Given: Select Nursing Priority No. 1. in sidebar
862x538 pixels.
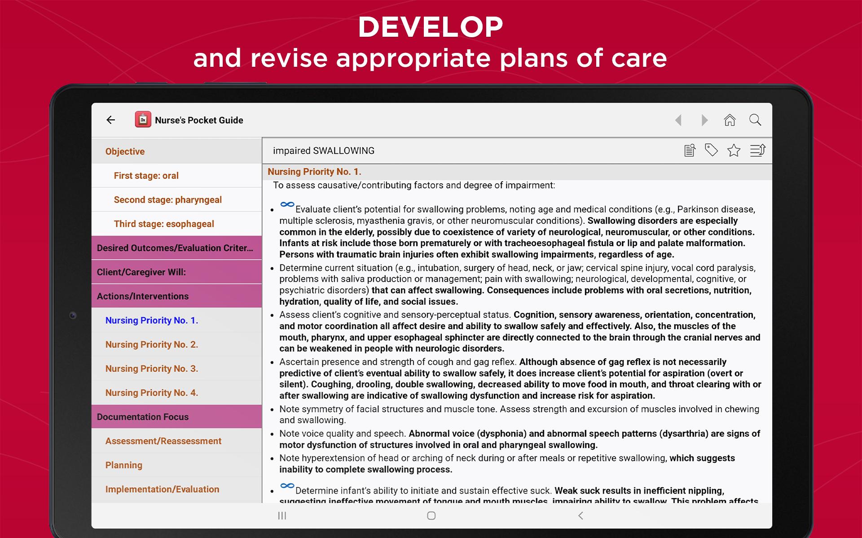Looking at the screenshot, I should point(176,320).
